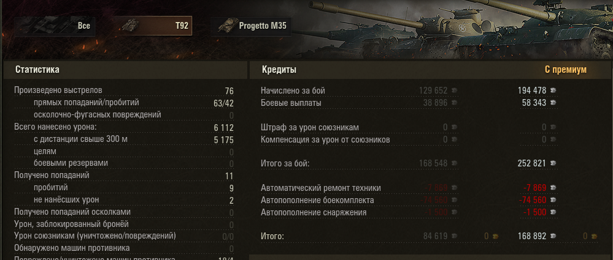Click the tank icons in the Все tab
The image size is (613, 260).
coord(47,26)
